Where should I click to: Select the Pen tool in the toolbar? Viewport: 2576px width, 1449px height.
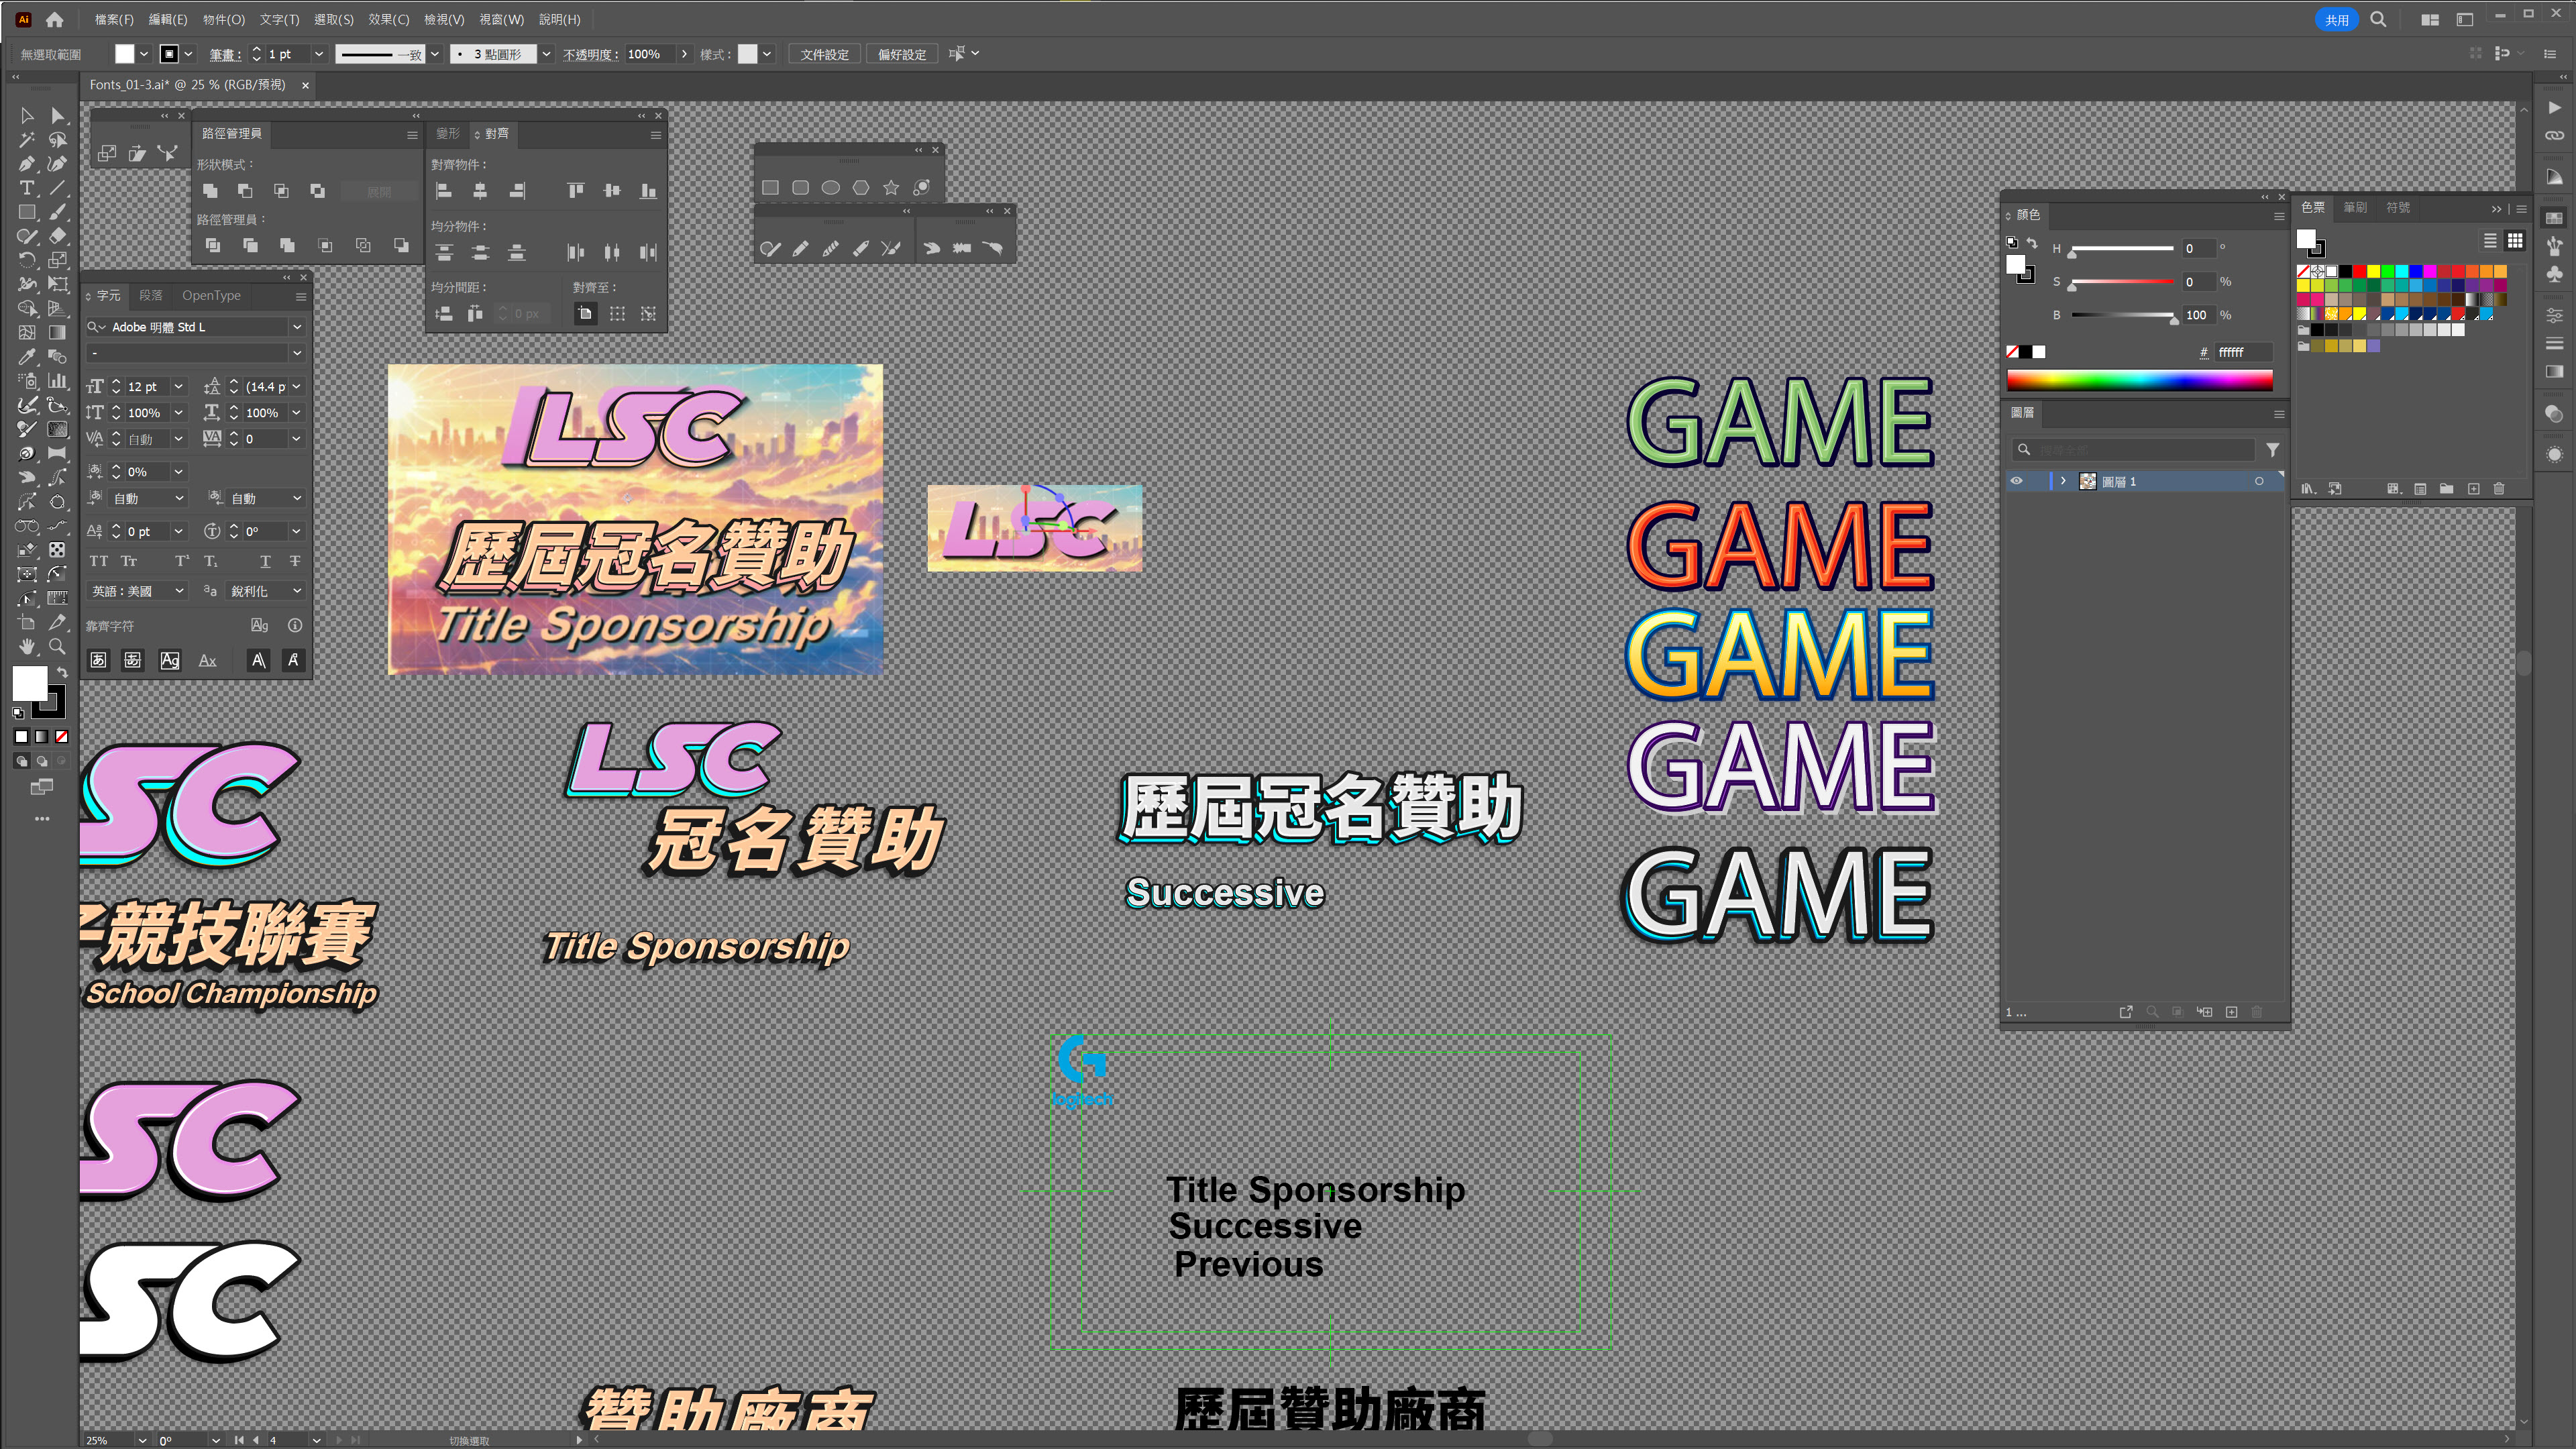click(x=27, y=164)
